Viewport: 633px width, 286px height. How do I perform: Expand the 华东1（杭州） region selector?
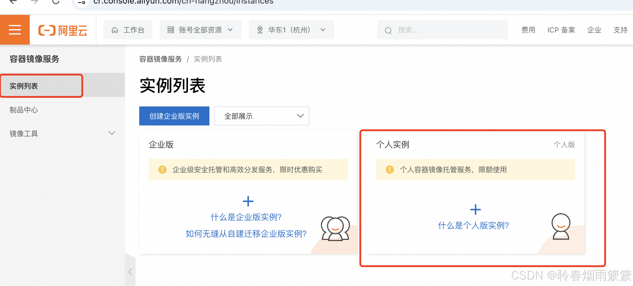point(291,30)
